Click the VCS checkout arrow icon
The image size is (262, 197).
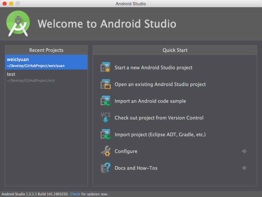tap(106, 117)
